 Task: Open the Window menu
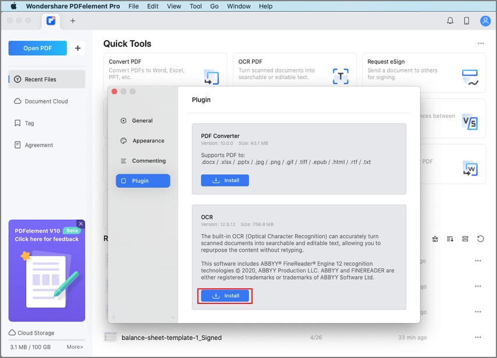tap(239, 6)
